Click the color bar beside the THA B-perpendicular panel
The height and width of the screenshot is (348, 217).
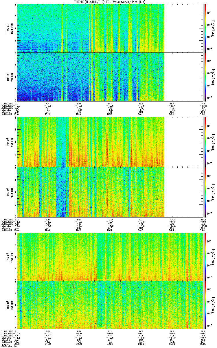click(x=205, y=28)
